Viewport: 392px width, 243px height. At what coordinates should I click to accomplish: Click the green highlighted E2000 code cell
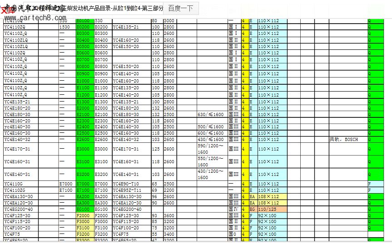pos(85,108)
